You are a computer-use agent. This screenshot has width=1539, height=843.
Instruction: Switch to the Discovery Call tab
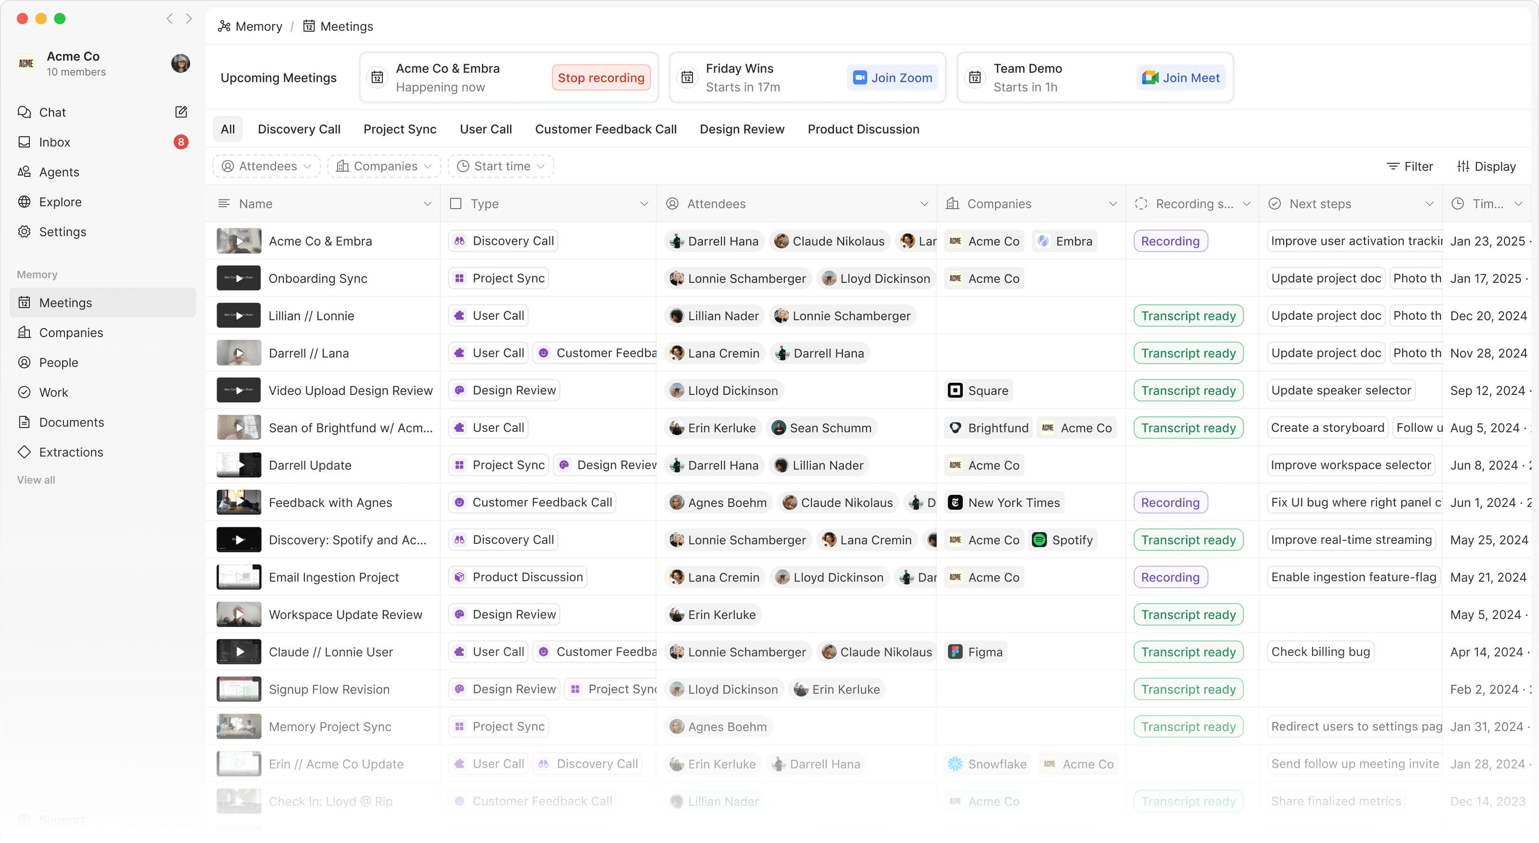[299, 129]
